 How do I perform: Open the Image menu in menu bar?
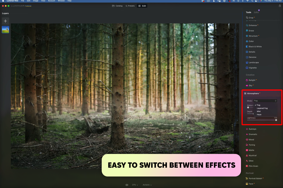point(36,1)
